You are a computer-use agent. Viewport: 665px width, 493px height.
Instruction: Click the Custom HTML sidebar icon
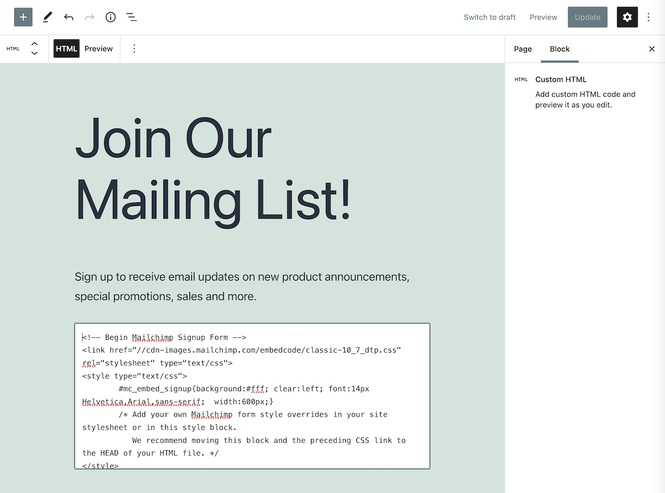pos(521,79)
